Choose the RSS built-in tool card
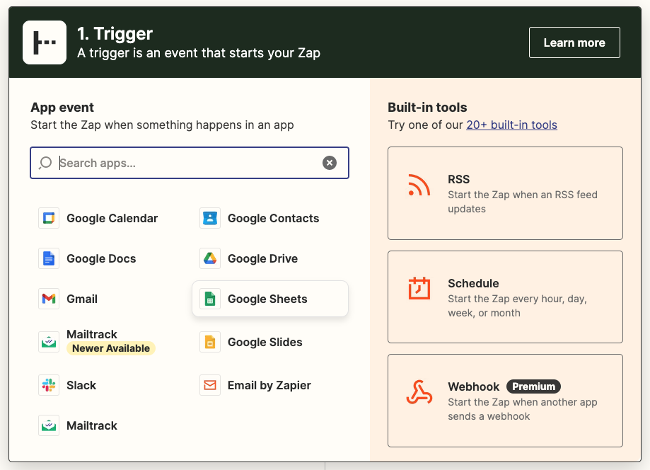650x470 pixels. [505, 193]
